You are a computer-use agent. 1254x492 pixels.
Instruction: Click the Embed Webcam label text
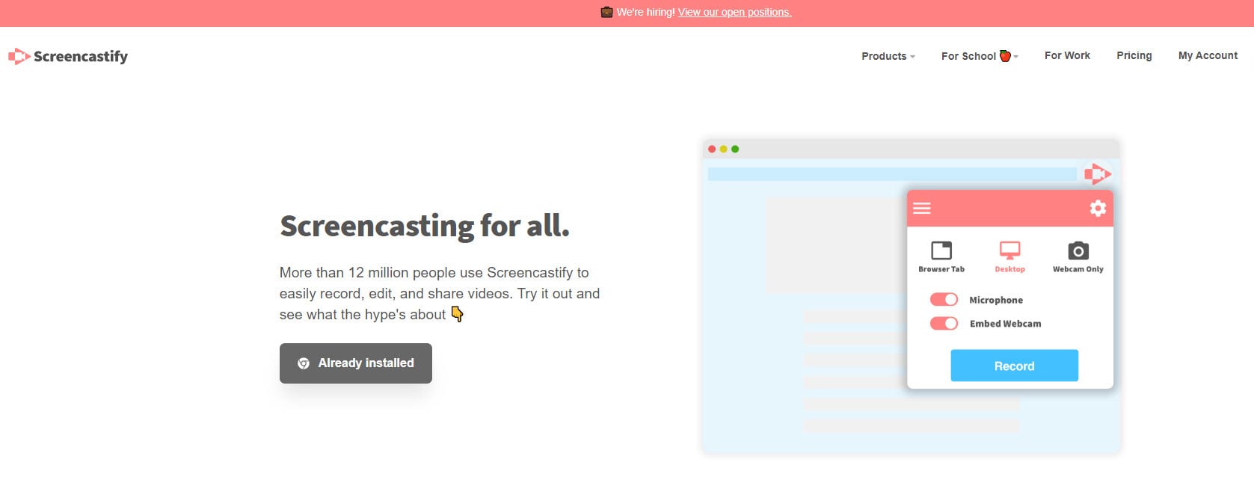tap(1005, 324)
